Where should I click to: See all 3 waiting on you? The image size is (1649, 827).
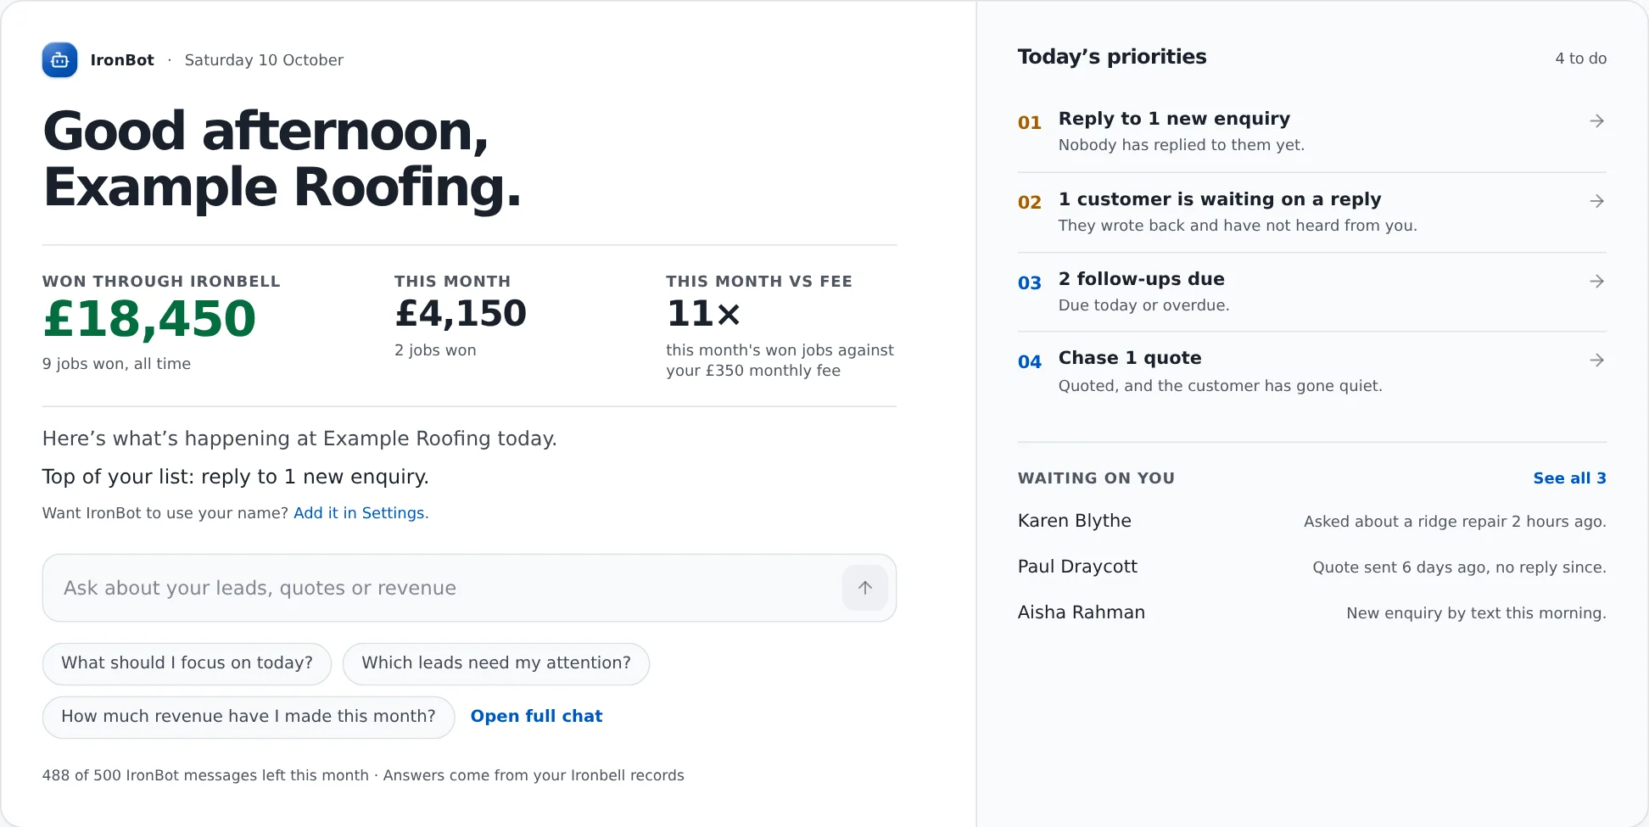click(x=1569, y=478)
